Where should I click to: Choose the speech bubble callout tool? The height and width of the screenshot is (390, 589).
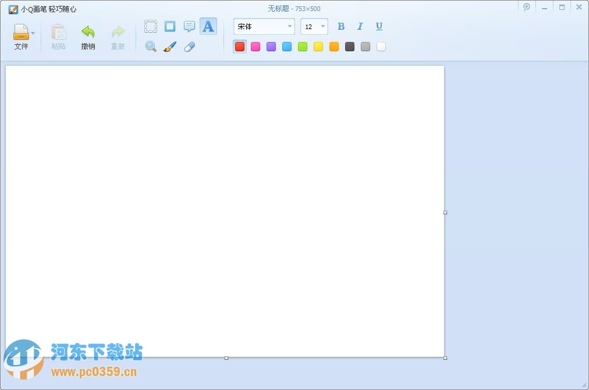189,26
